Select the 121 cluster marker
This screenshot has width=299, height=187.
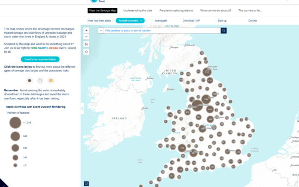pyautogui.click(x=218, y=104)
